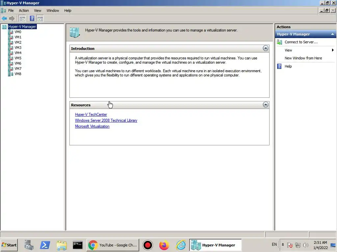Open the Action Center flag tray icon
Viewport: 337px width, 252px height.
click(x=290, y=245)
